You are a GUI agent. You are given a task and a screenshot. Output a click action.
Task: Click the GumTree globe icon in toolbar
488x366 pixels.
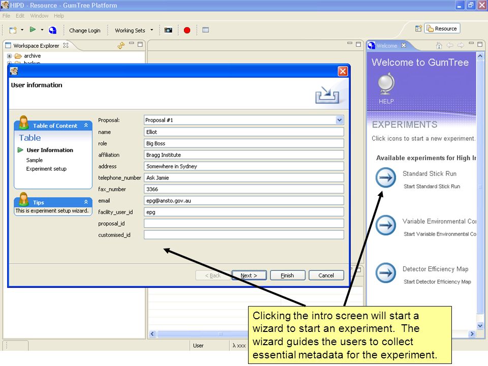[52, 30]
